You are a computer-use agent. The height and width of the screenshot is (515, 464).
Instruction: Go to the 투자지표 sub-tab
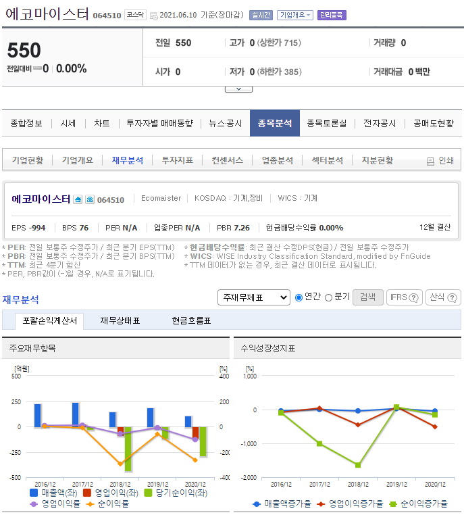click(178, 160)
